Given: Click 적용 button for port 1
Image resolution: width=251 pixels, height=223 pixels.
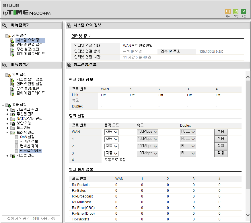Looking at the screenshot, I should click(221, 139).
